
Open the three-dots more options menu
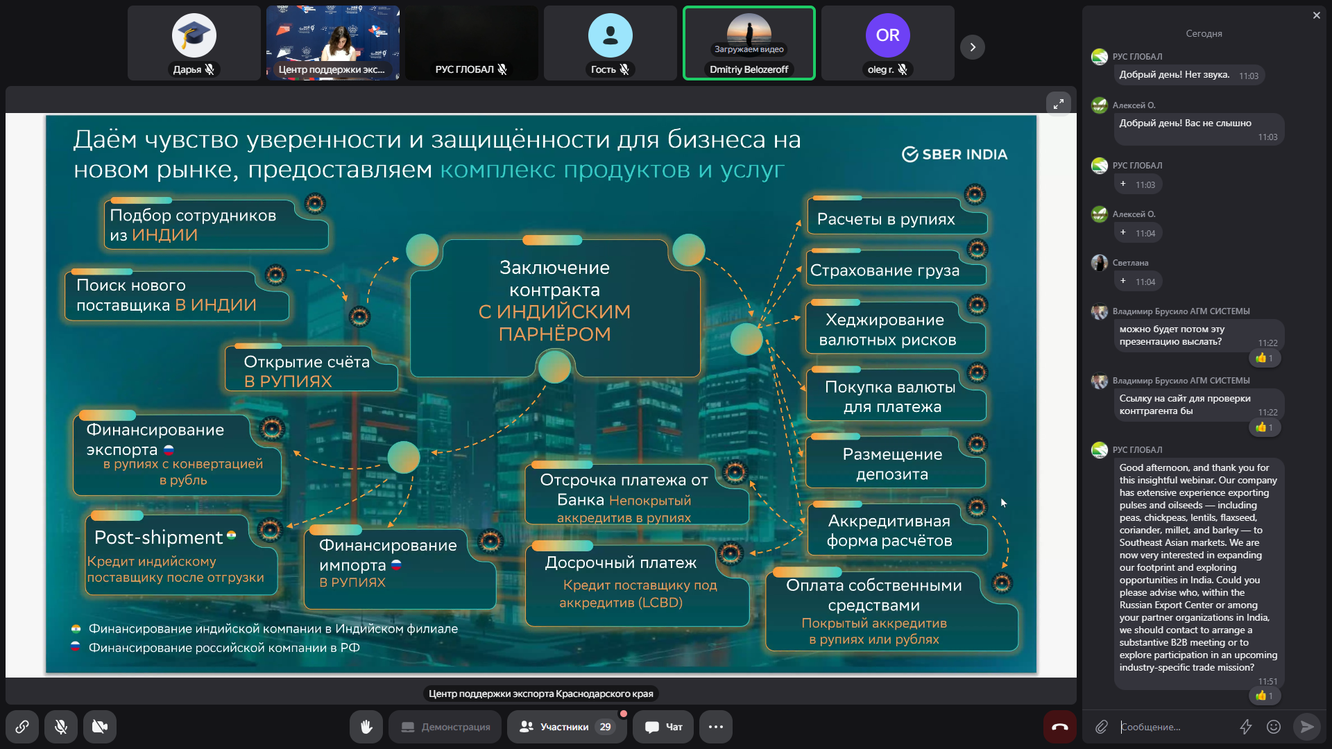(716, 727)
